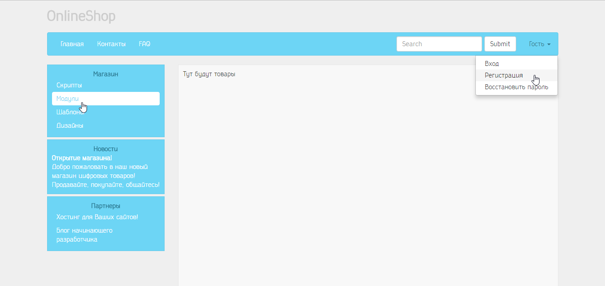Focus the Search input field
The width and height of the screenshot is (605, 286).
pyautogui.click(x=439, y=44)
